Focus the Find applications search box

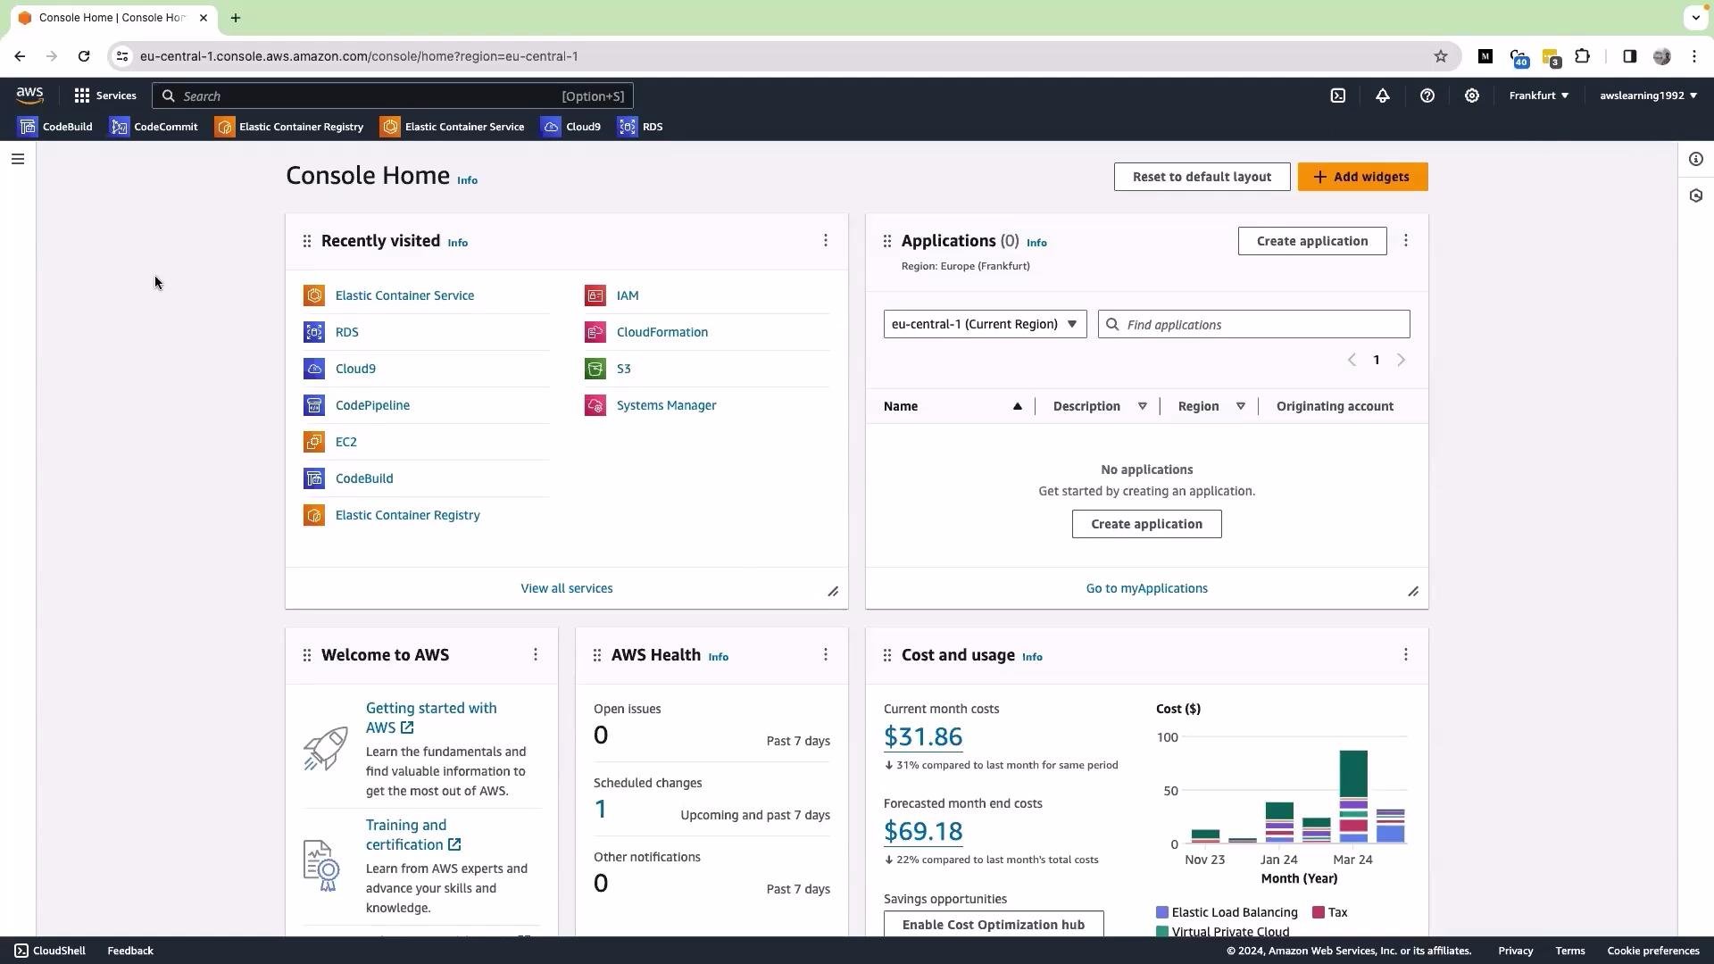coord(1253,324)
